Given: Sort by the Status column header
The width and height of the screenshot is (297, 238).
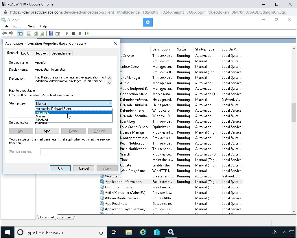Looking at the screenshot, I should point(184,49).
